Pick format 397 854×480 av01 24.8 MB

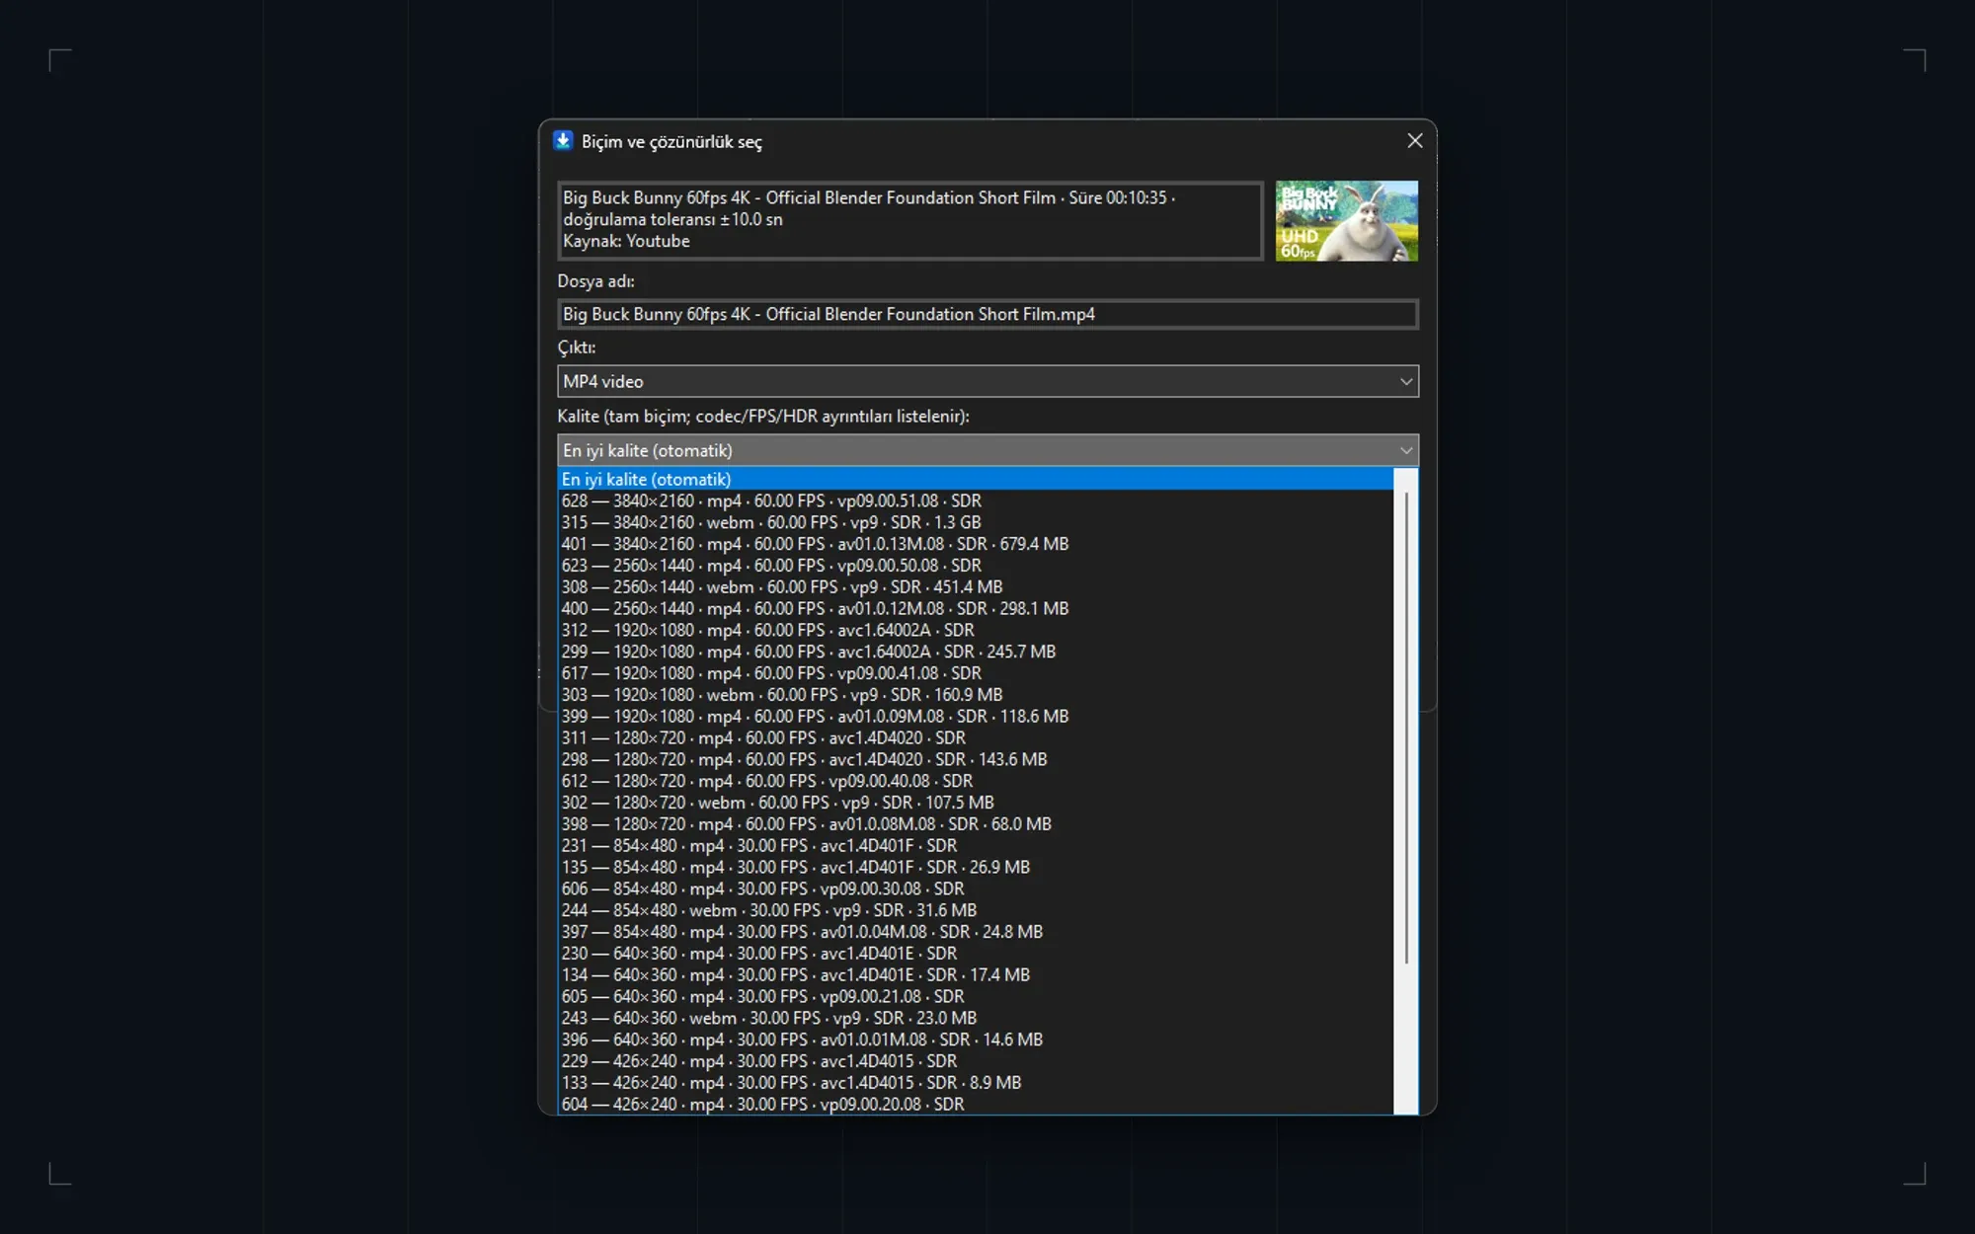pyautogui.click(x=976, y=932)
